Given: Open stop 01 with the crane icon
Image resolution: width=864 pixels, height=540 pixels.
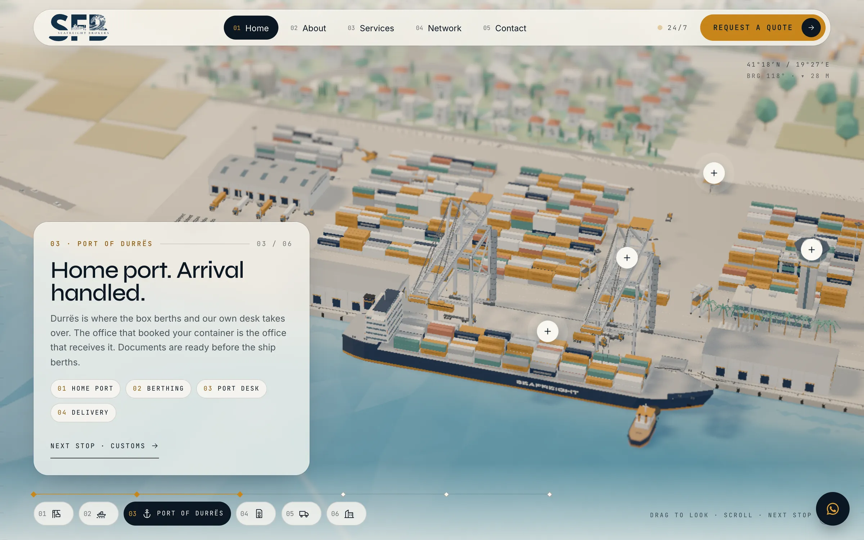Looking at the screenshot, I should click(x=53, y=514).
